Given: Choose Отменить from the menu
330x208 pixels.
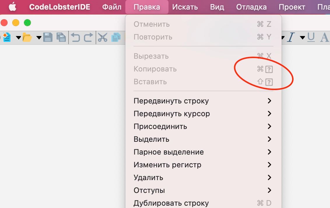Looking at the screenshot, I should tap(203, 24).
